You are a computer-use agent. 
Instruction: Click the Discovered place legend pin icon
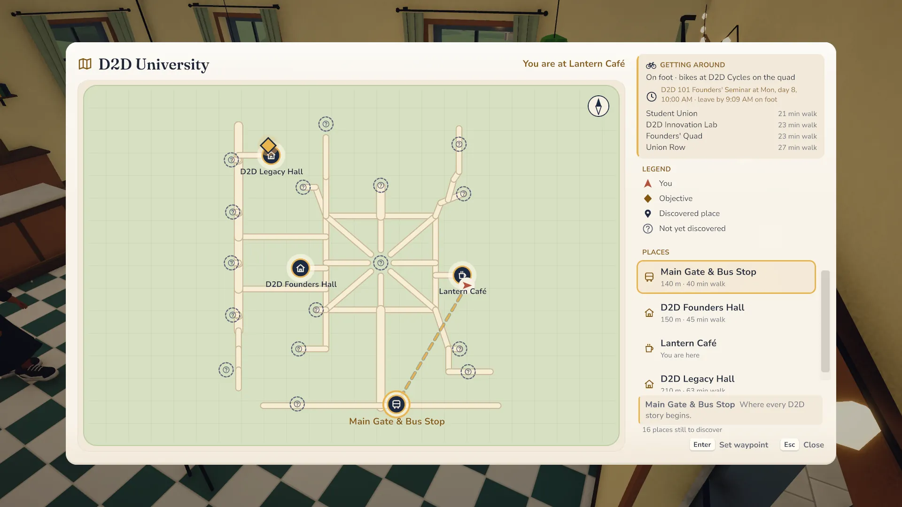pos(648,214)
